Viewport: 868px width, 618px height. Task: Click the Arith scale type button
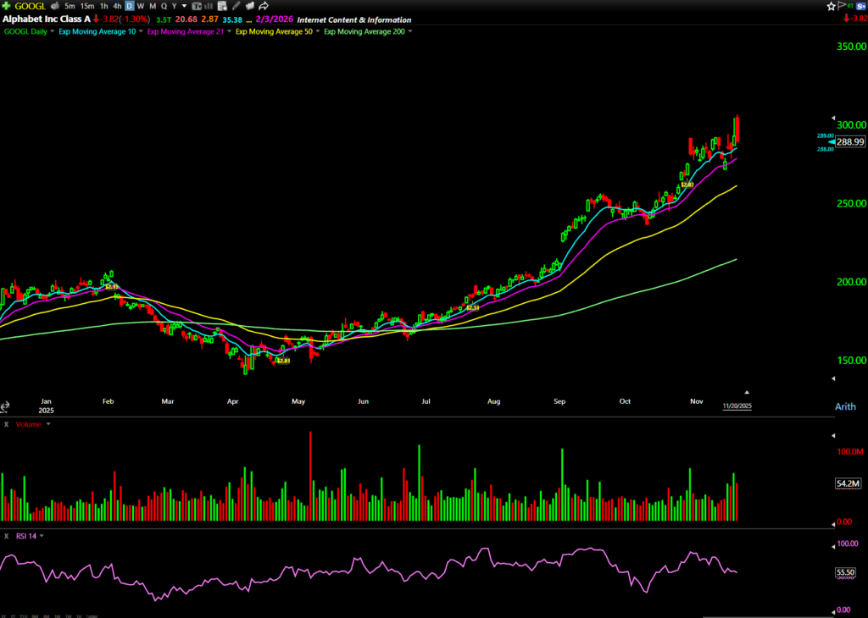pyautogui.click(x=844, y=406)
